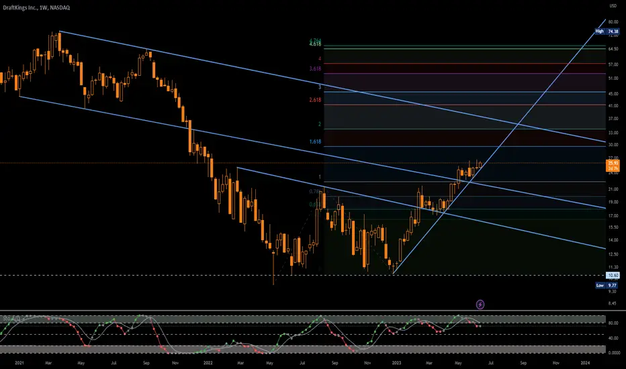The image size is (626, 369).
Task: Click the 21.00 price axis value
Action: [613, 189]
